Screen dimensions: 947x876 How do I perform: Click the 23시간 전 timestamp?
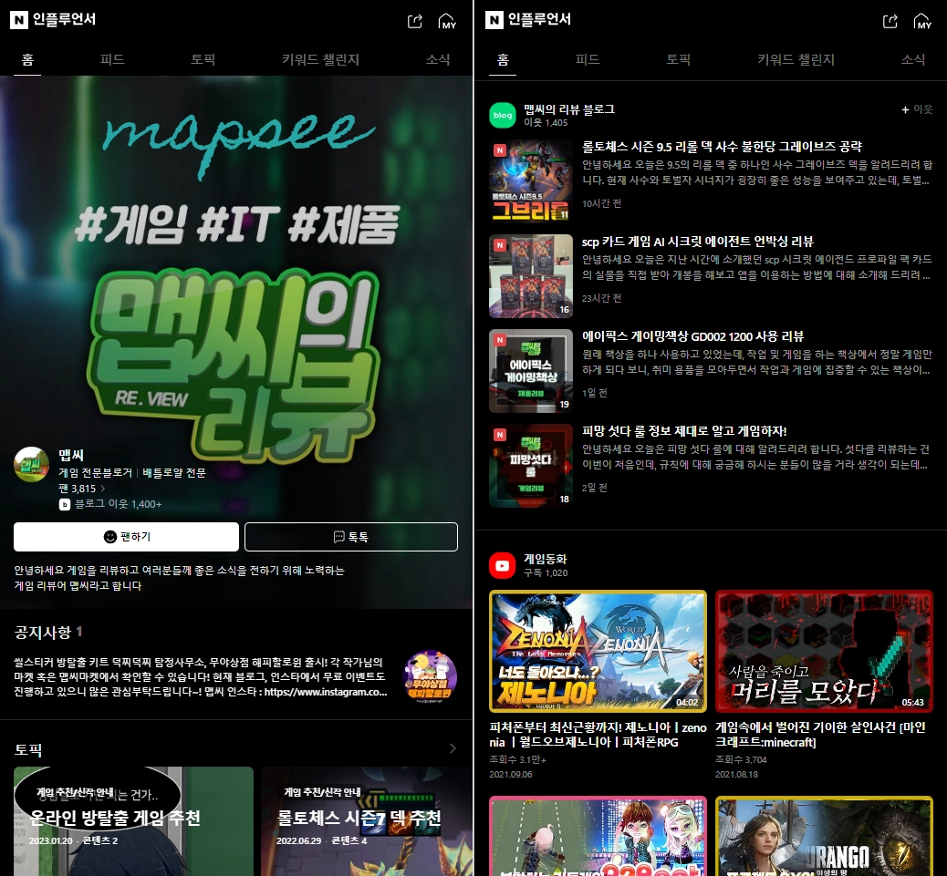point(601,298)
